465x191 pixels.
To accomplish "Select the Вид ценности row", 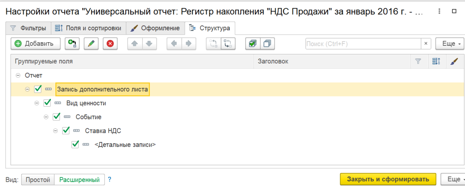I will click(237, 103).
